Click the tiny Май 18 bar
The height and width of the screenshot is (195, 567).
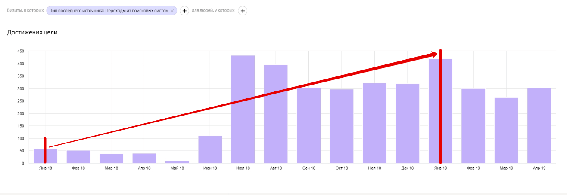[177, 162]
